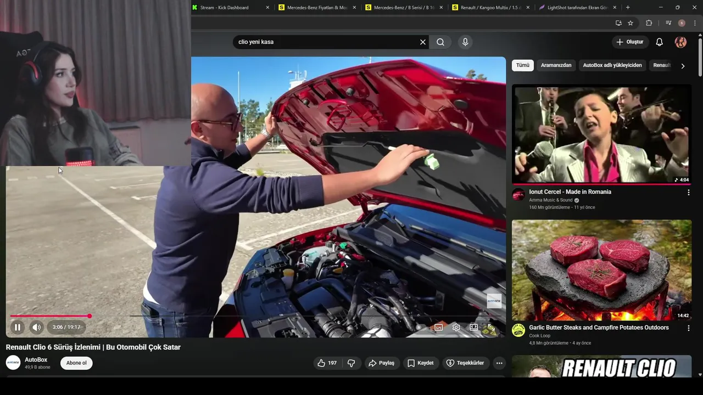The image size is (703, 395).
Task: Dislike the Renault Clio video
Action: pyautogui.click(x=351, y=363)
